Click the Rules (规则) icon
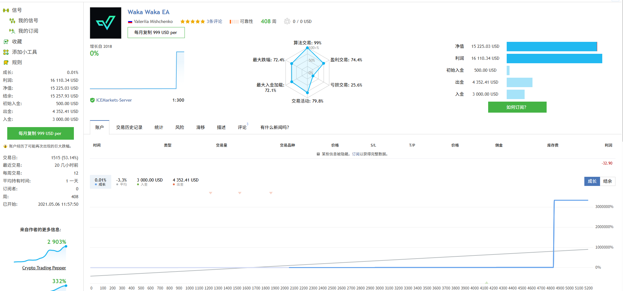Viewport: 623px width, 291px height. [x=6, y=63]
